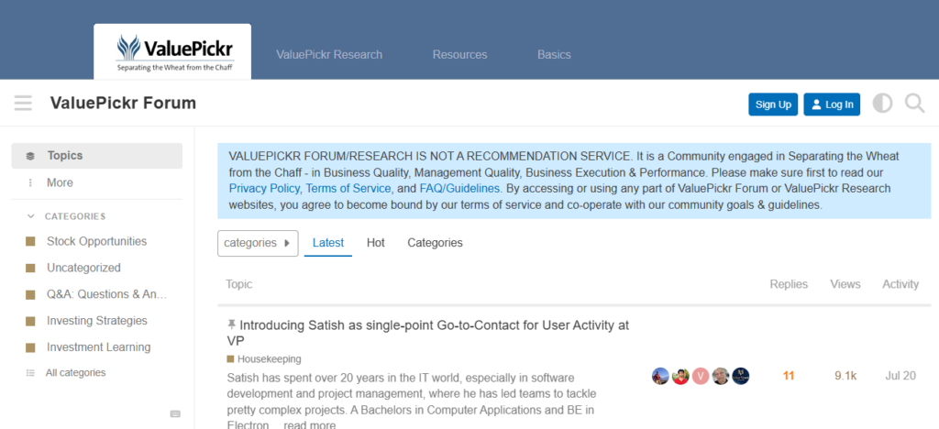Click the Sign Up button
The image size is (939, 429).
click(772, 104)
